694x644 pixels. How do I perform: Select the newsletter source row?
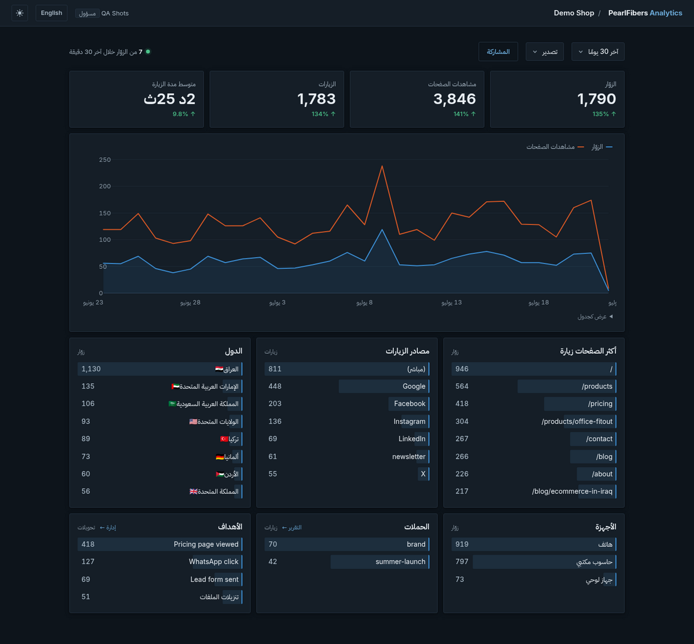click(x=347, y=456)
